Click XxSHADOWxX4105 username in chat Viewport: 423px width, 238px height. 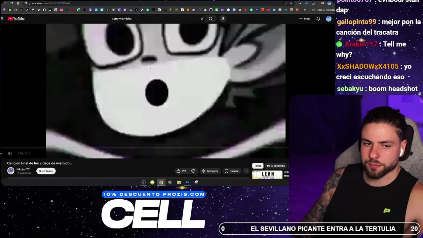tap(367, 66)
